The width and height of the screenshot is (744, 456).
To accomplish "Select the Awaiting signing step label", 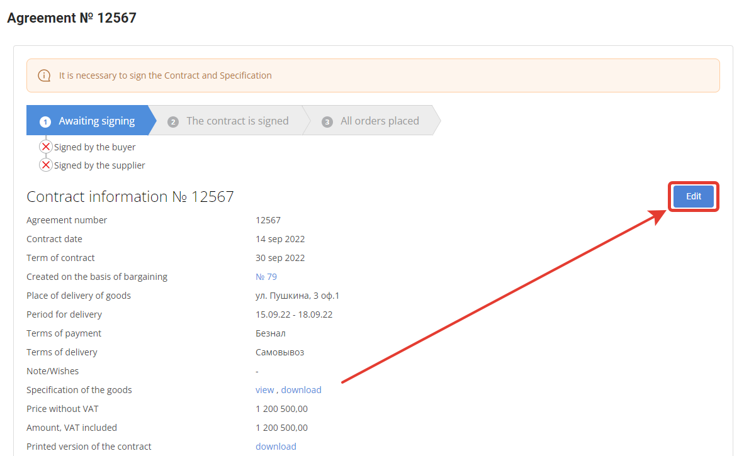I will coord(97,121).
